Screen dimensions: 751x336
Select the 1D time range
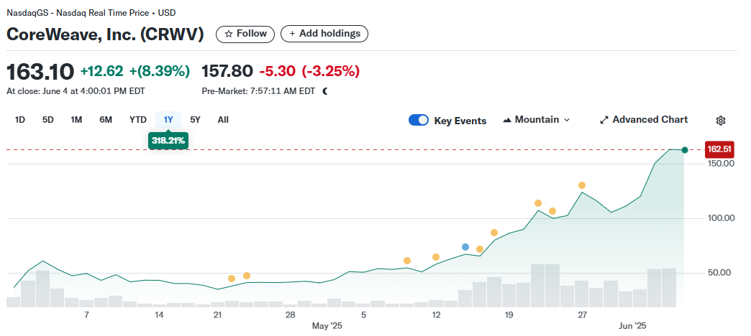pos(20,120)
